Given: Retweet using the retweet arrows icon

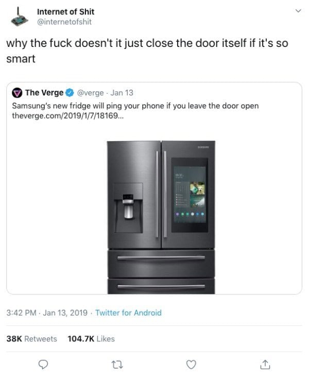Looking at the screenshot, I should (x=117, y=365).
